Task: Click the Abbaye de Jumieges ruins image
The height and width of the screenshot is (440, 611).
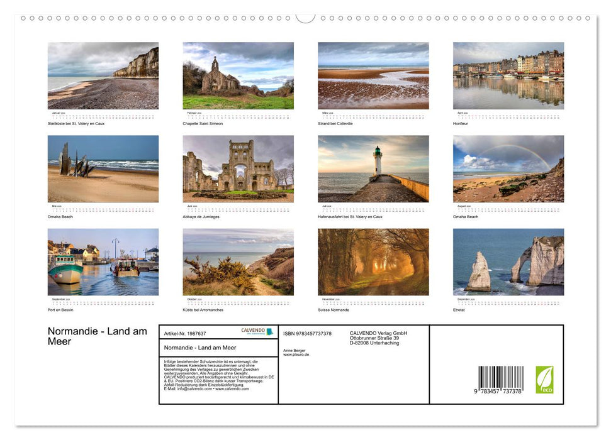Action: tap(238, 168)
